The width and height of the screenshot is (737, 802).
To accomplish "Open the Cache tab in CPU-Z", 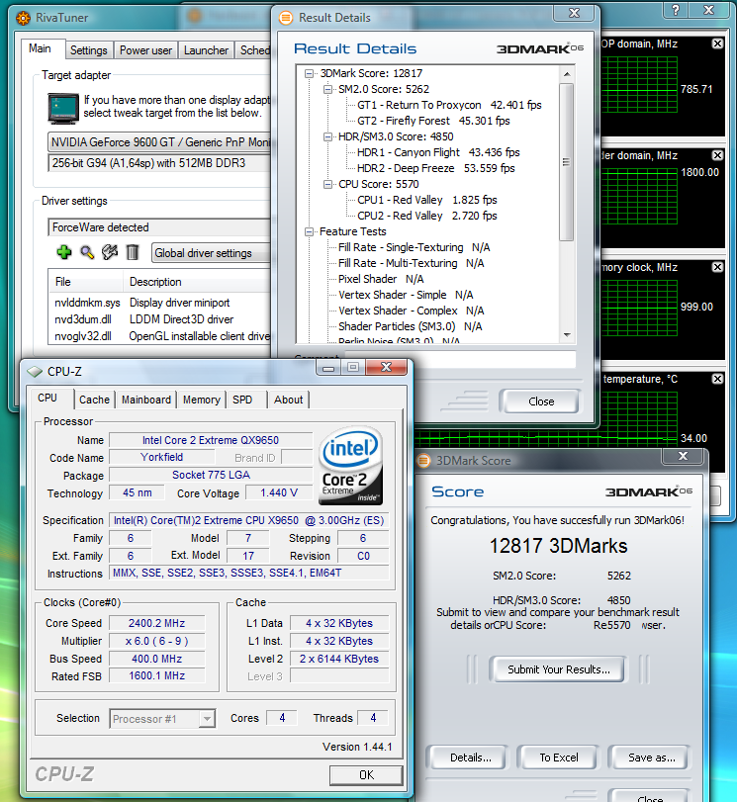I will (95, 400).
